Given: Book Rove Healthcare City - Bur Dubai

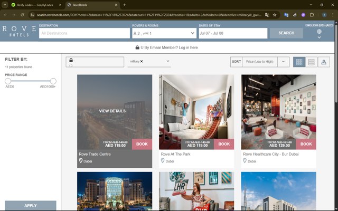Looking at the screenshot, I should pos(306,144).
